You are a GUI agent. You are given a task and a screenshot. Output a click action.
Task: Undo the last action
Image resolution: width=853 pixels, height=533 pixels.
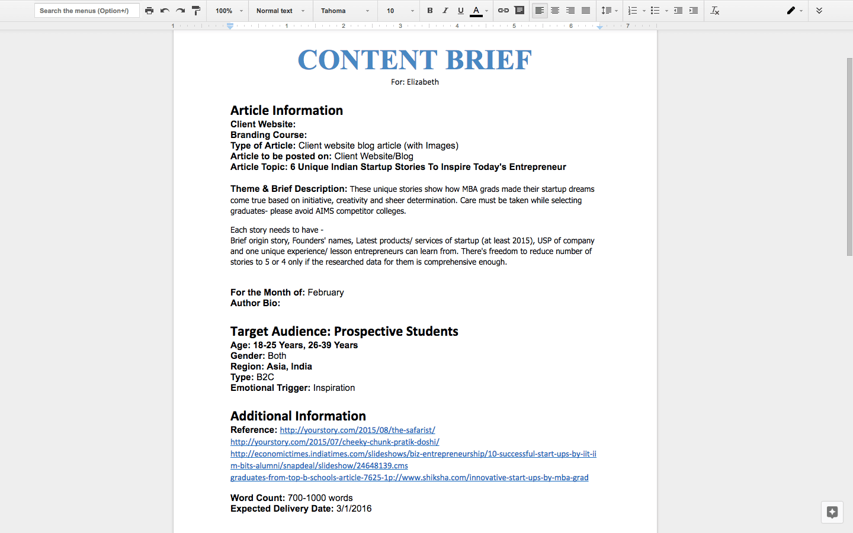(x=165, y=11)
